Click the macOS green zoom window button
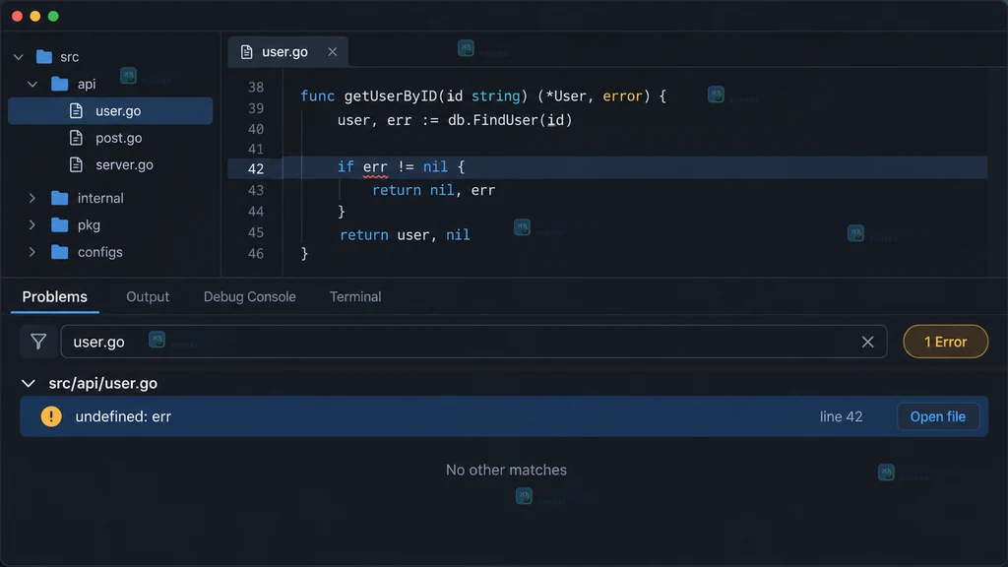 53,16
